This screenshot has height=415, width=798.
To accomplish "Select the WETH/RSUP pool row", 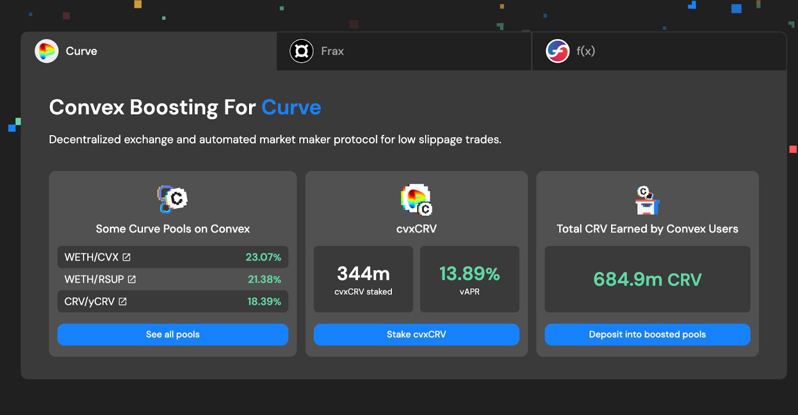I will [173, 279].
